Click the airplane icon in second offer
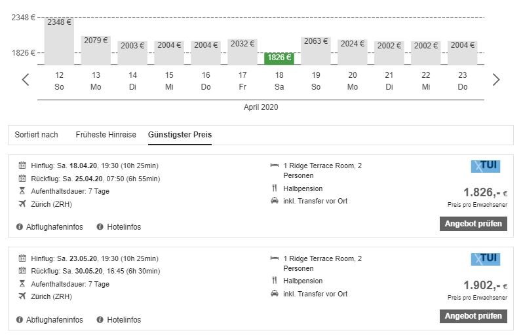 click(x=22, y=296)
